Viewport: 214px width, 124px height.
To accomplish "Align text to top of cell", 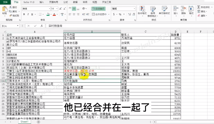I will [70, 9].
